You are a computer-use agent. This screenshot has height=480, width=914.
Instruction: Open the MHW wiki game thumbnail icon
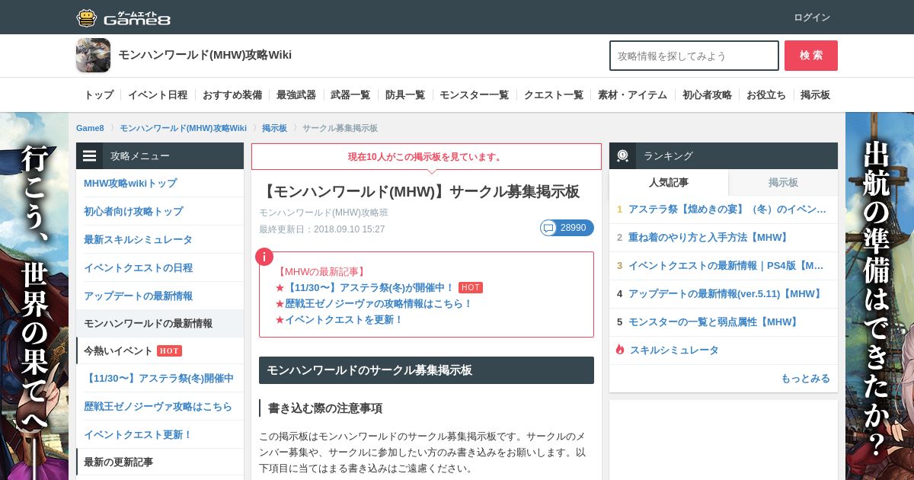coord(93,55)
